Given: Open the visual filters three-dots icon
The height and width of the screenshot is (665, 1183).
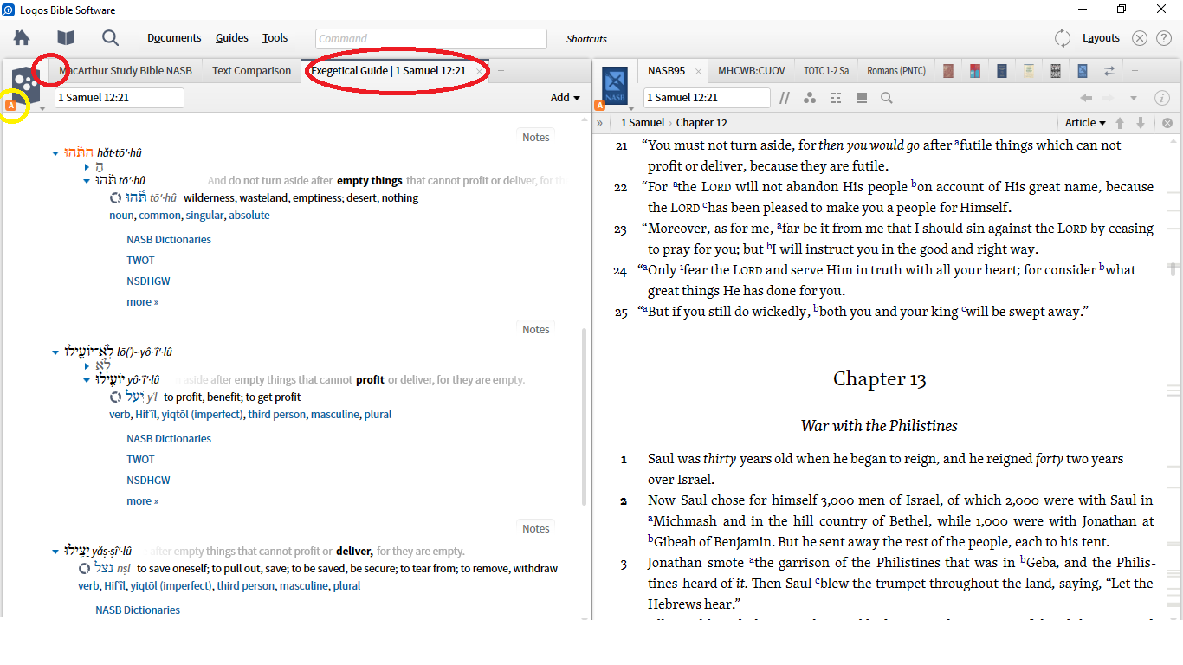Looking at the screenshot, I should (x=810, y=98).
